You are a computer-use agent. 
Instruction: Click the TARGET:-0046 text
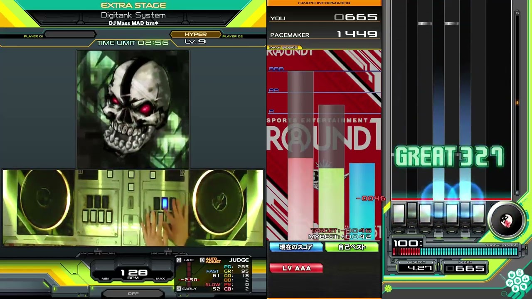pos(341,231)
